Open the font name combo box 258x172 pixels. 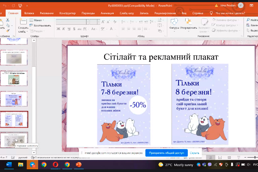coord(72,22)
